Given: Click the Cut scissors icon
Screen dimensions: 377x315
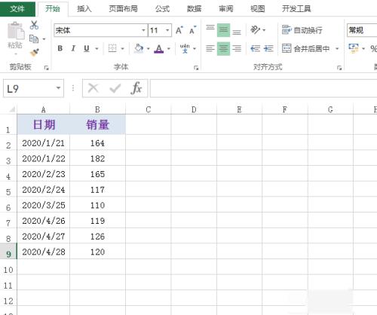Looking at the screenshot, I should click(34, 25).
